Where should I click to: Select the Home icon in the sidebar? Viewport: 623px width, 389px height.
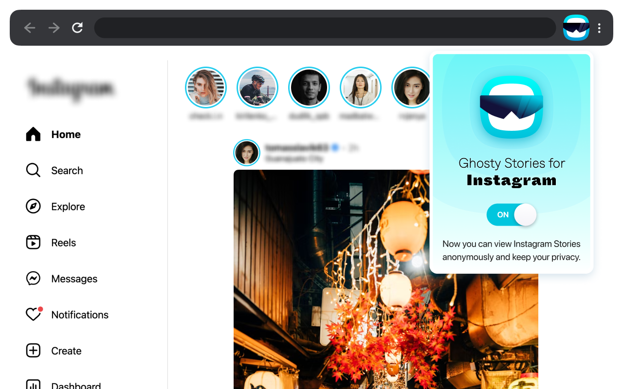pyautogui.click(x=33, y=134)
